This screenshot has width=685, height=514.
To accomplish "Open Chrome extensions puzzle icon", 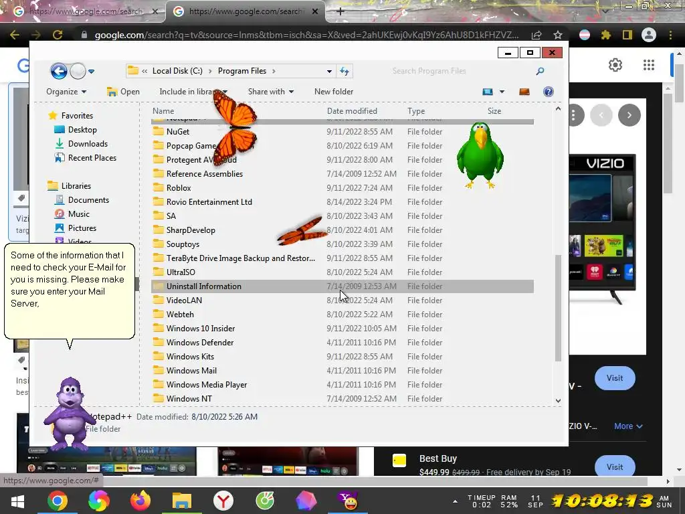I will pos(606,35).
